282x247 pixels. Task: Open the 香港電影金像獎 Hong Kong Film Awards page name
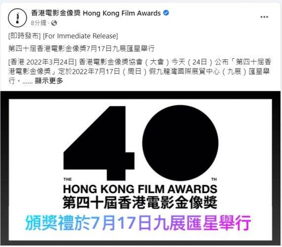coord(96,13)
